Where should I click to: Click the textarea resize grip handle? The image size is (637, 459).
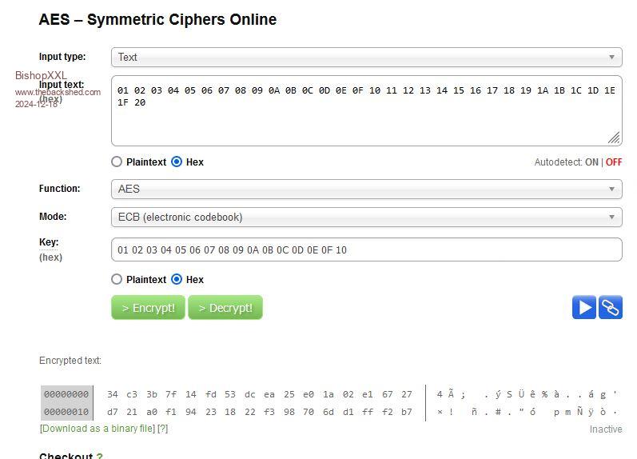click(x=614, y=138)
